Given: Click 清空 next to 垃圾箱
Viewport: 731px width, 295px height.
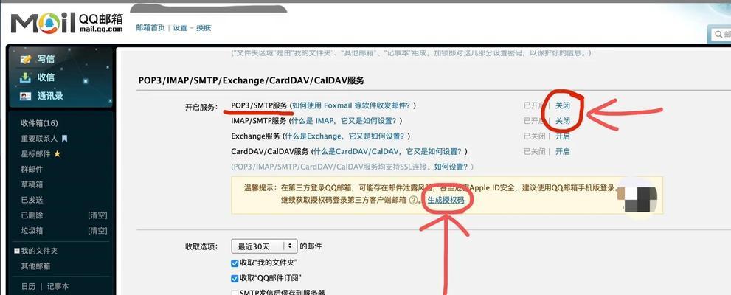Looking at the screenshot, I should click(x=97, y=230).
